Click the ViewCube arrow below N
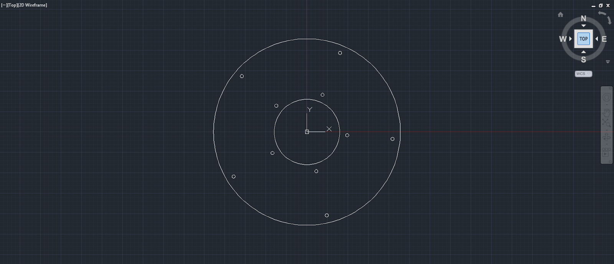 click(583, 26)
